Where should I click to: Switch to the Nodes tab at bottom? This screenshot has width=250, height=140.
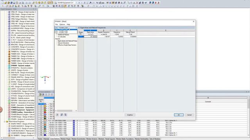pyautogui.click(x=40, y=139)
